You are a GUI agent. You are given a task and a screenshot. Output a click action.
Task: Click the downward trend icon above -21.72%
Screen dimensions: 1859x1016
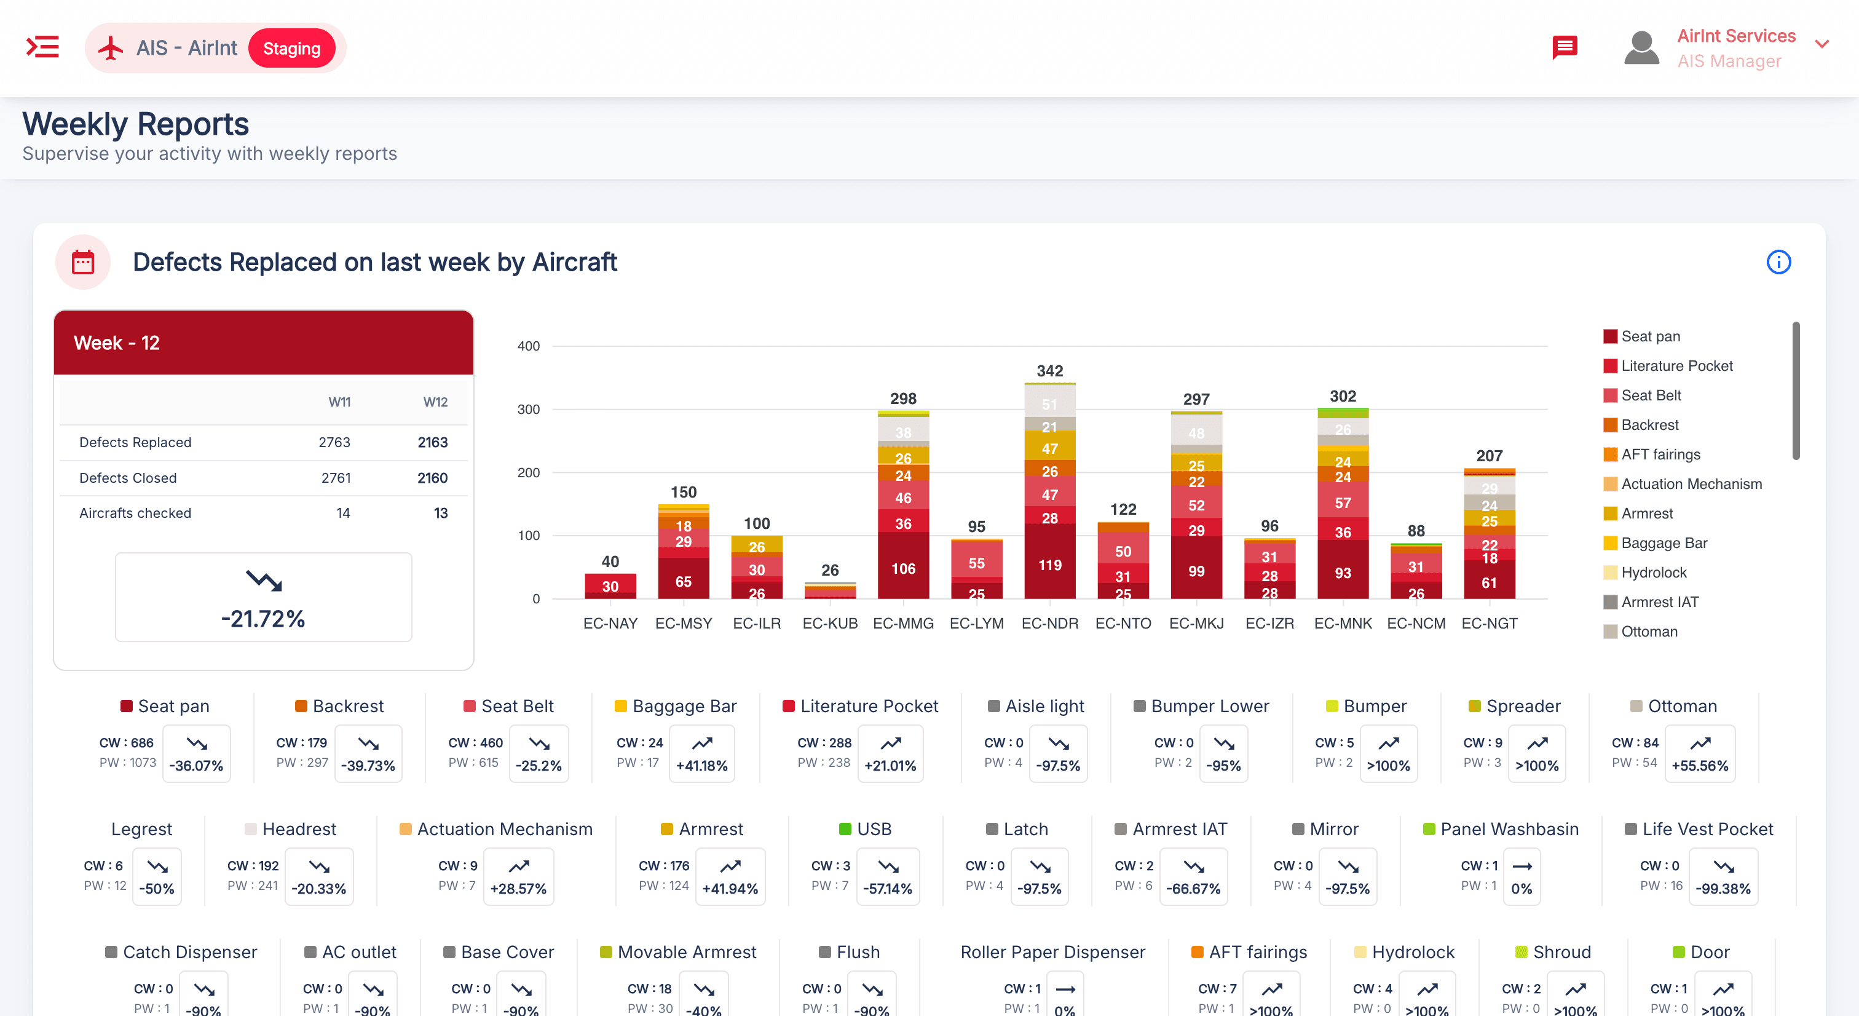[x=263, y=580]
